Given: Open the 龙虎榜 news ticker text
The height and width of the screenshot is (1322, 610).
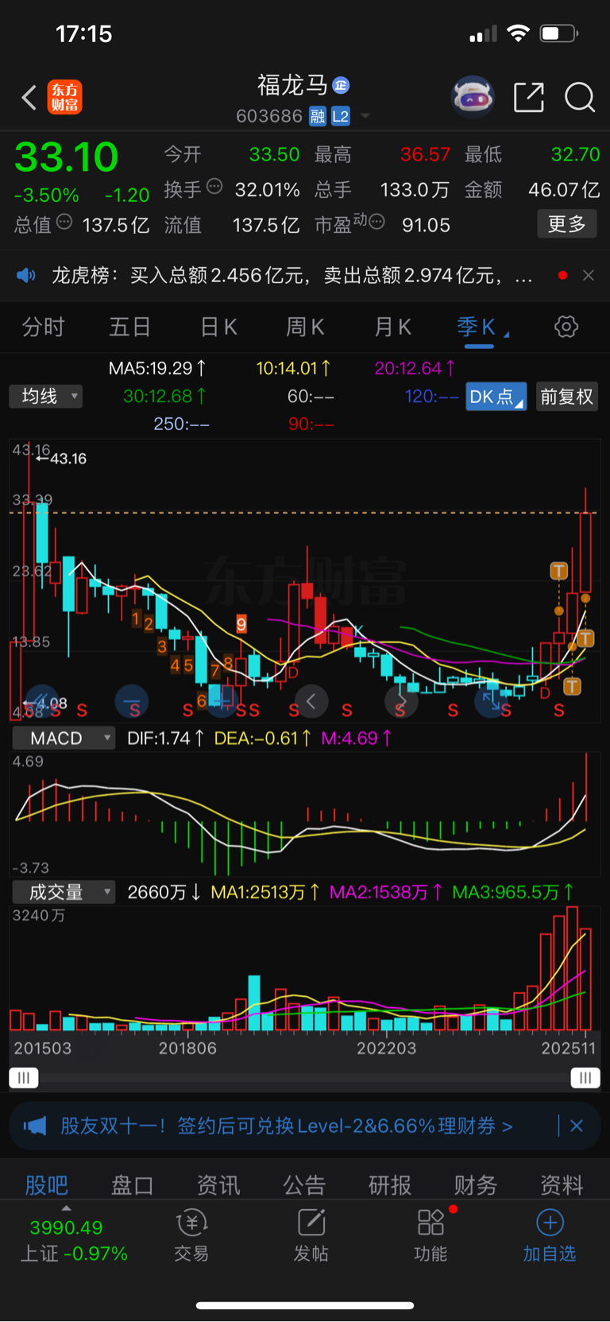Looking at the screenshot, I should click(292, 275).
